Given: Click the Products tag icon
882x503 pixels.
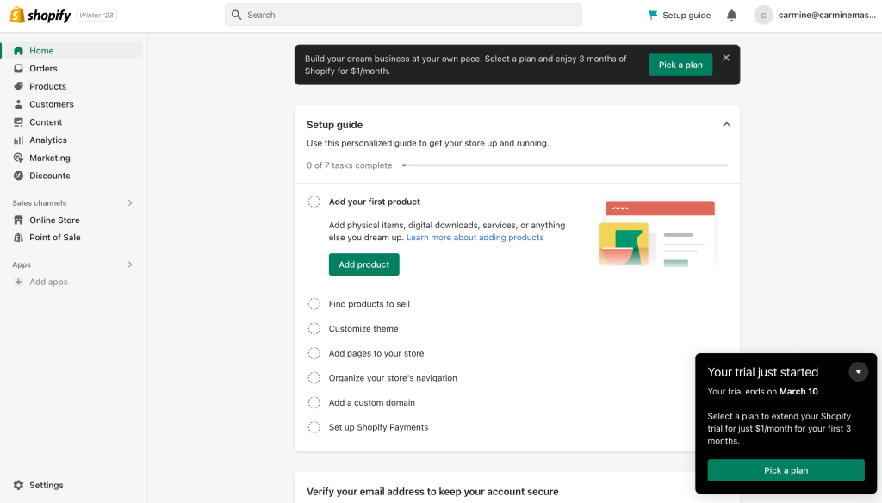Looking at the screenshot, I should click(19, 86).
